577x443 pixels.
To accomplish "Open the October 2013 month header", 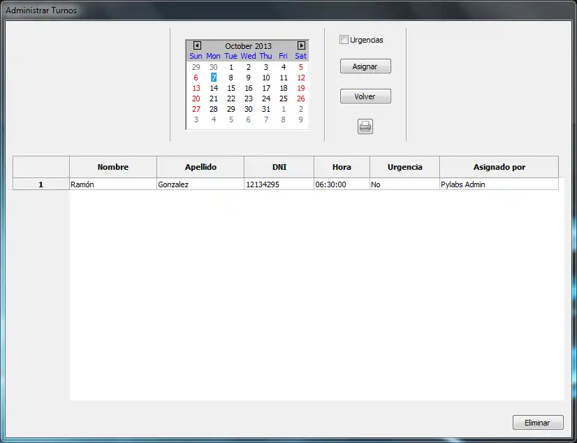I will [x=249, y=46].
